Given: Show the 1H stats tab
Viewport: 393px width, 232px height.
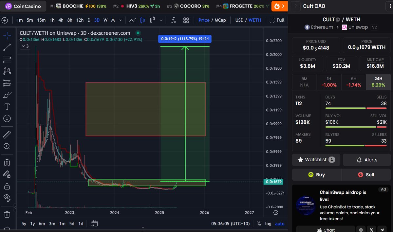Looking at the screenshot, I should pos(329,82).
